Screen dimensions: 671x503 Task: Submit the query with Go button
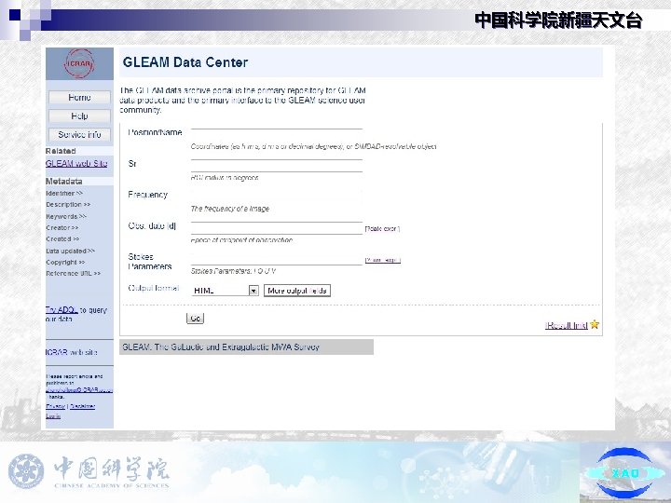(x=195, y=319)
